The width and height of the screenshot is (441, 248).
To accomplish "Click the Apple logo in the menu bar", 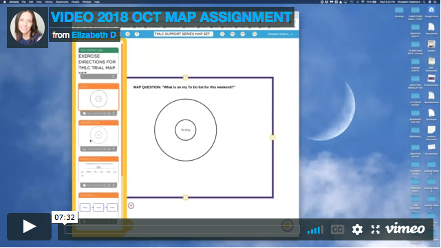I will [5, 1].
